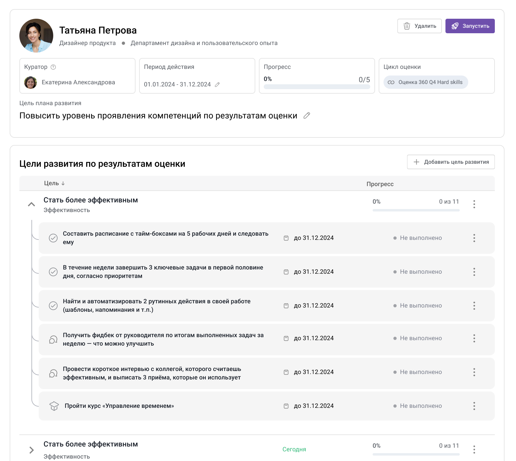Click the calendar icon next to до 31.12.2024 on first task
The width and height of the screenshot is (516, 461).
[x=286, y=238]
